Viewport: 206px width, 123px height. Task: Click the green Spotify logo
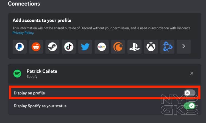pyautogui.click(x=17, y=74)
